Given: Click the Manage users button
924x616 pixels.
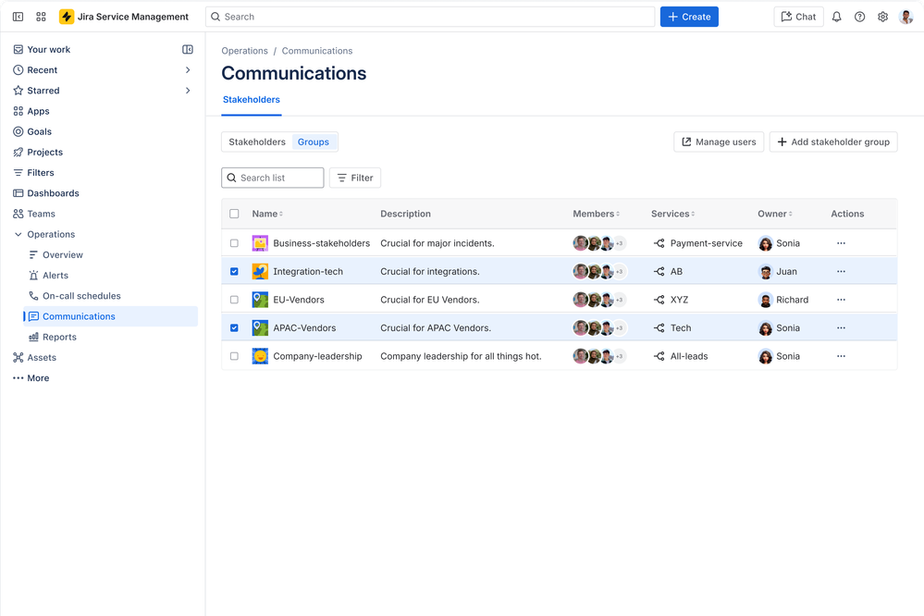Looking at the screenshot, I should tap(718, 142).
